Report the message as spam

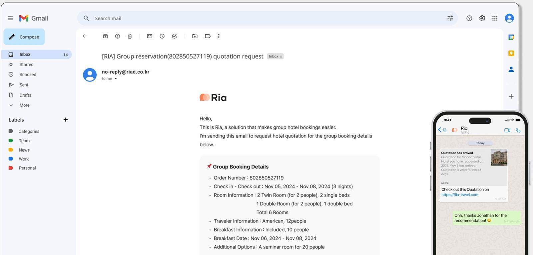[x=118, y=36]
